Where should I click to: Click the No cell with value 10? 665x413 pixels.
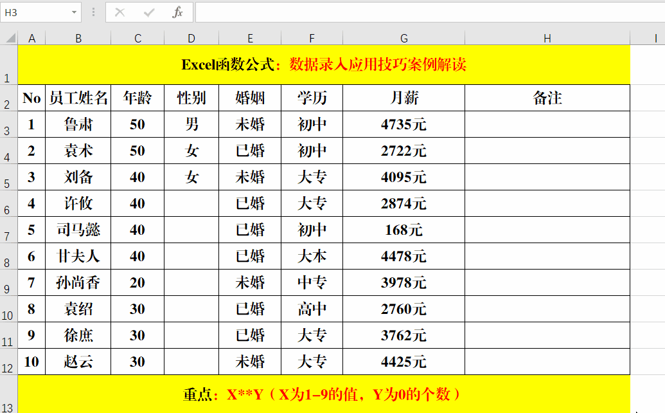click(x=32, y=362)
